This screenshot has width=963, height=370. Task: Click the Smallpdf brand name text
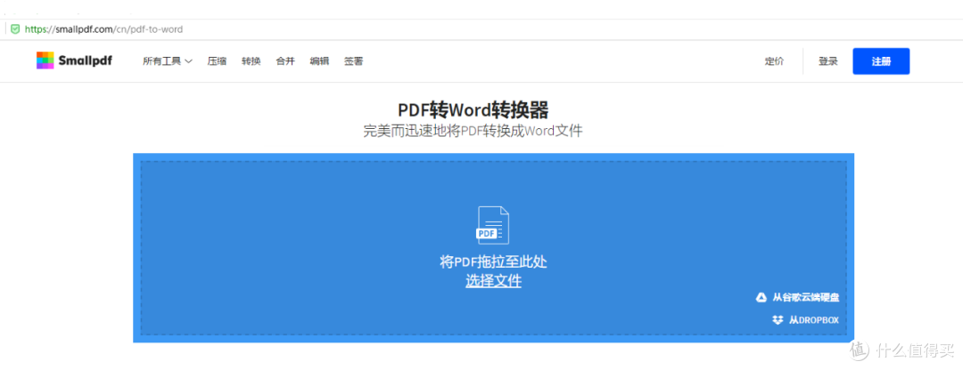tap(86, 60)
